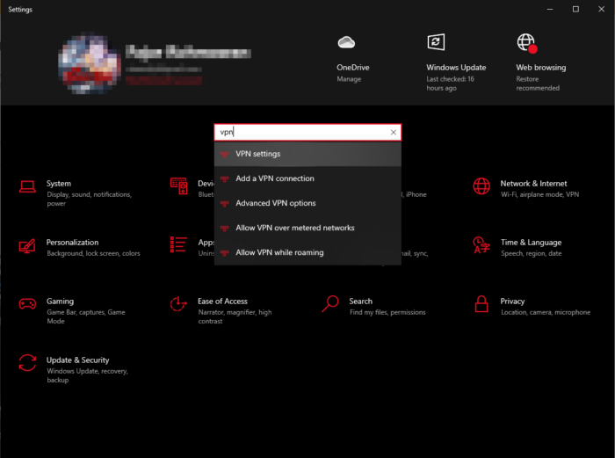
Task: Open the Gaming controller icon
Action: pos(27,304)
